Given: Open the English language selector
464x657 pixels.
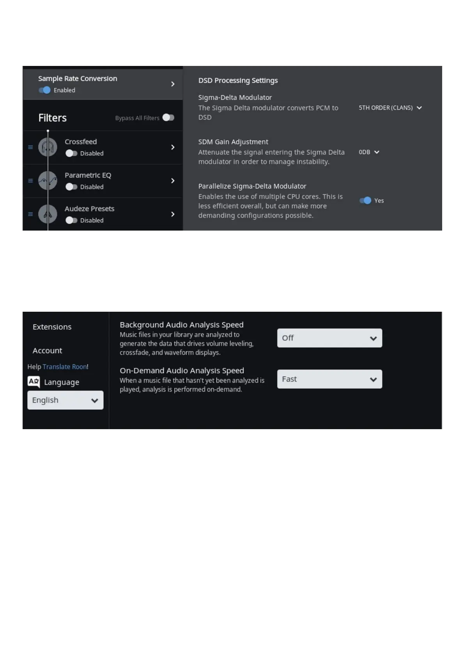Looking at the screenshot, I should [65, 400].
